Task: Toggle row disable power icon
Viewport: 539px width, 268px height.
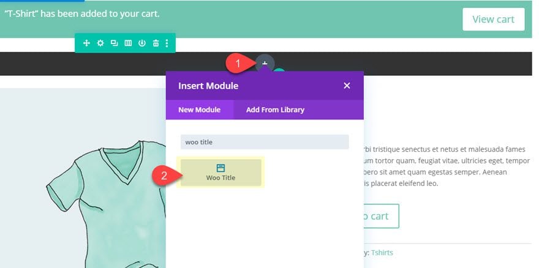Action: 142,43
